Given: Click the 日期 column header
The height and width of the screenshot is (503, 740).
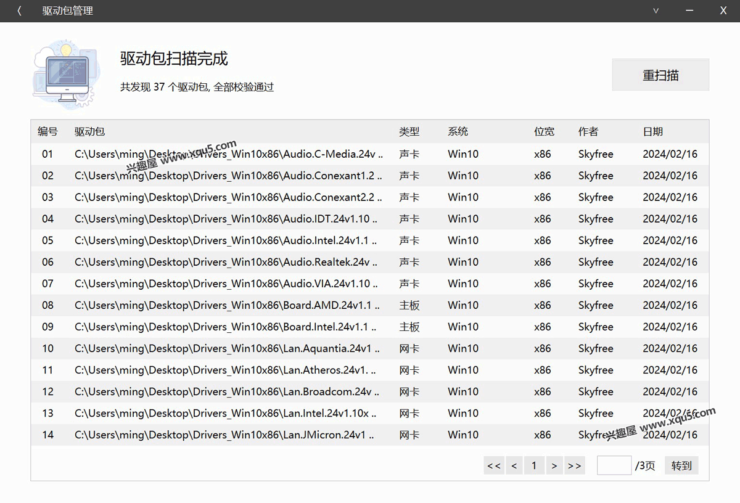Looking at the screenshot, I should click(x=652, y=131).
